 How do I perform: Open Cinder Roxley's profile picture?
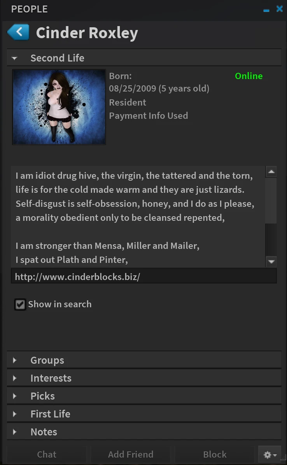(x=59, y=107)
